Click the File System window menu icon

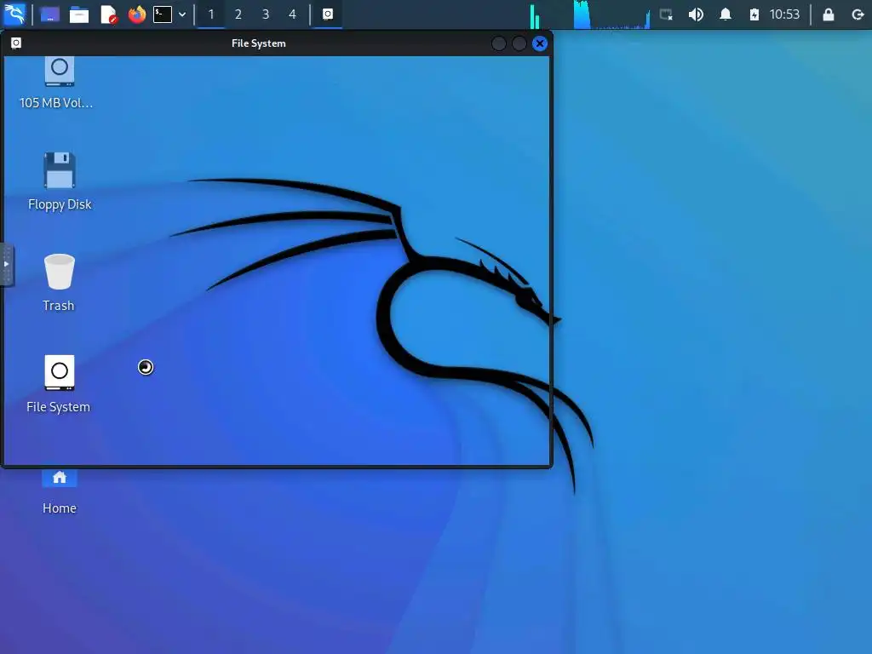tap(16, 43)
